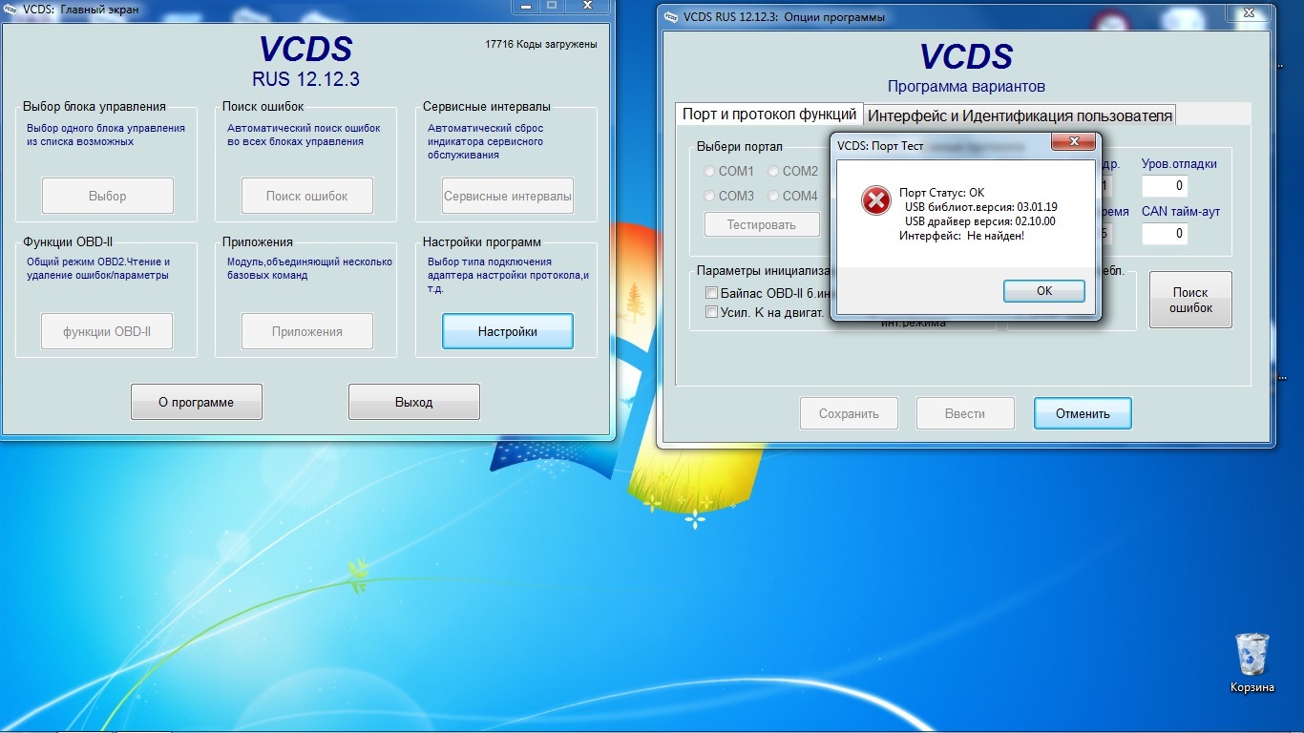Switch to Порт и протокол функций tab

[x=769, y=115]
